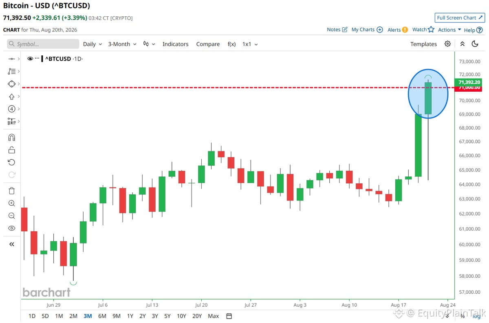
Task: Expand the Actions dropdown
Action: pos(449,30)
